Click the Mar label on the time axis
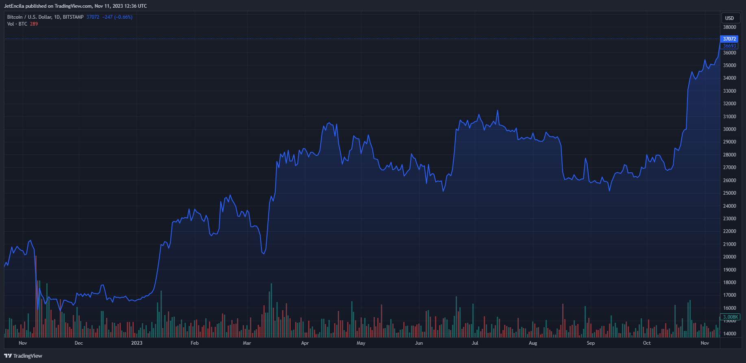Screen dimensions: 746x363 [x=247, y=343]
